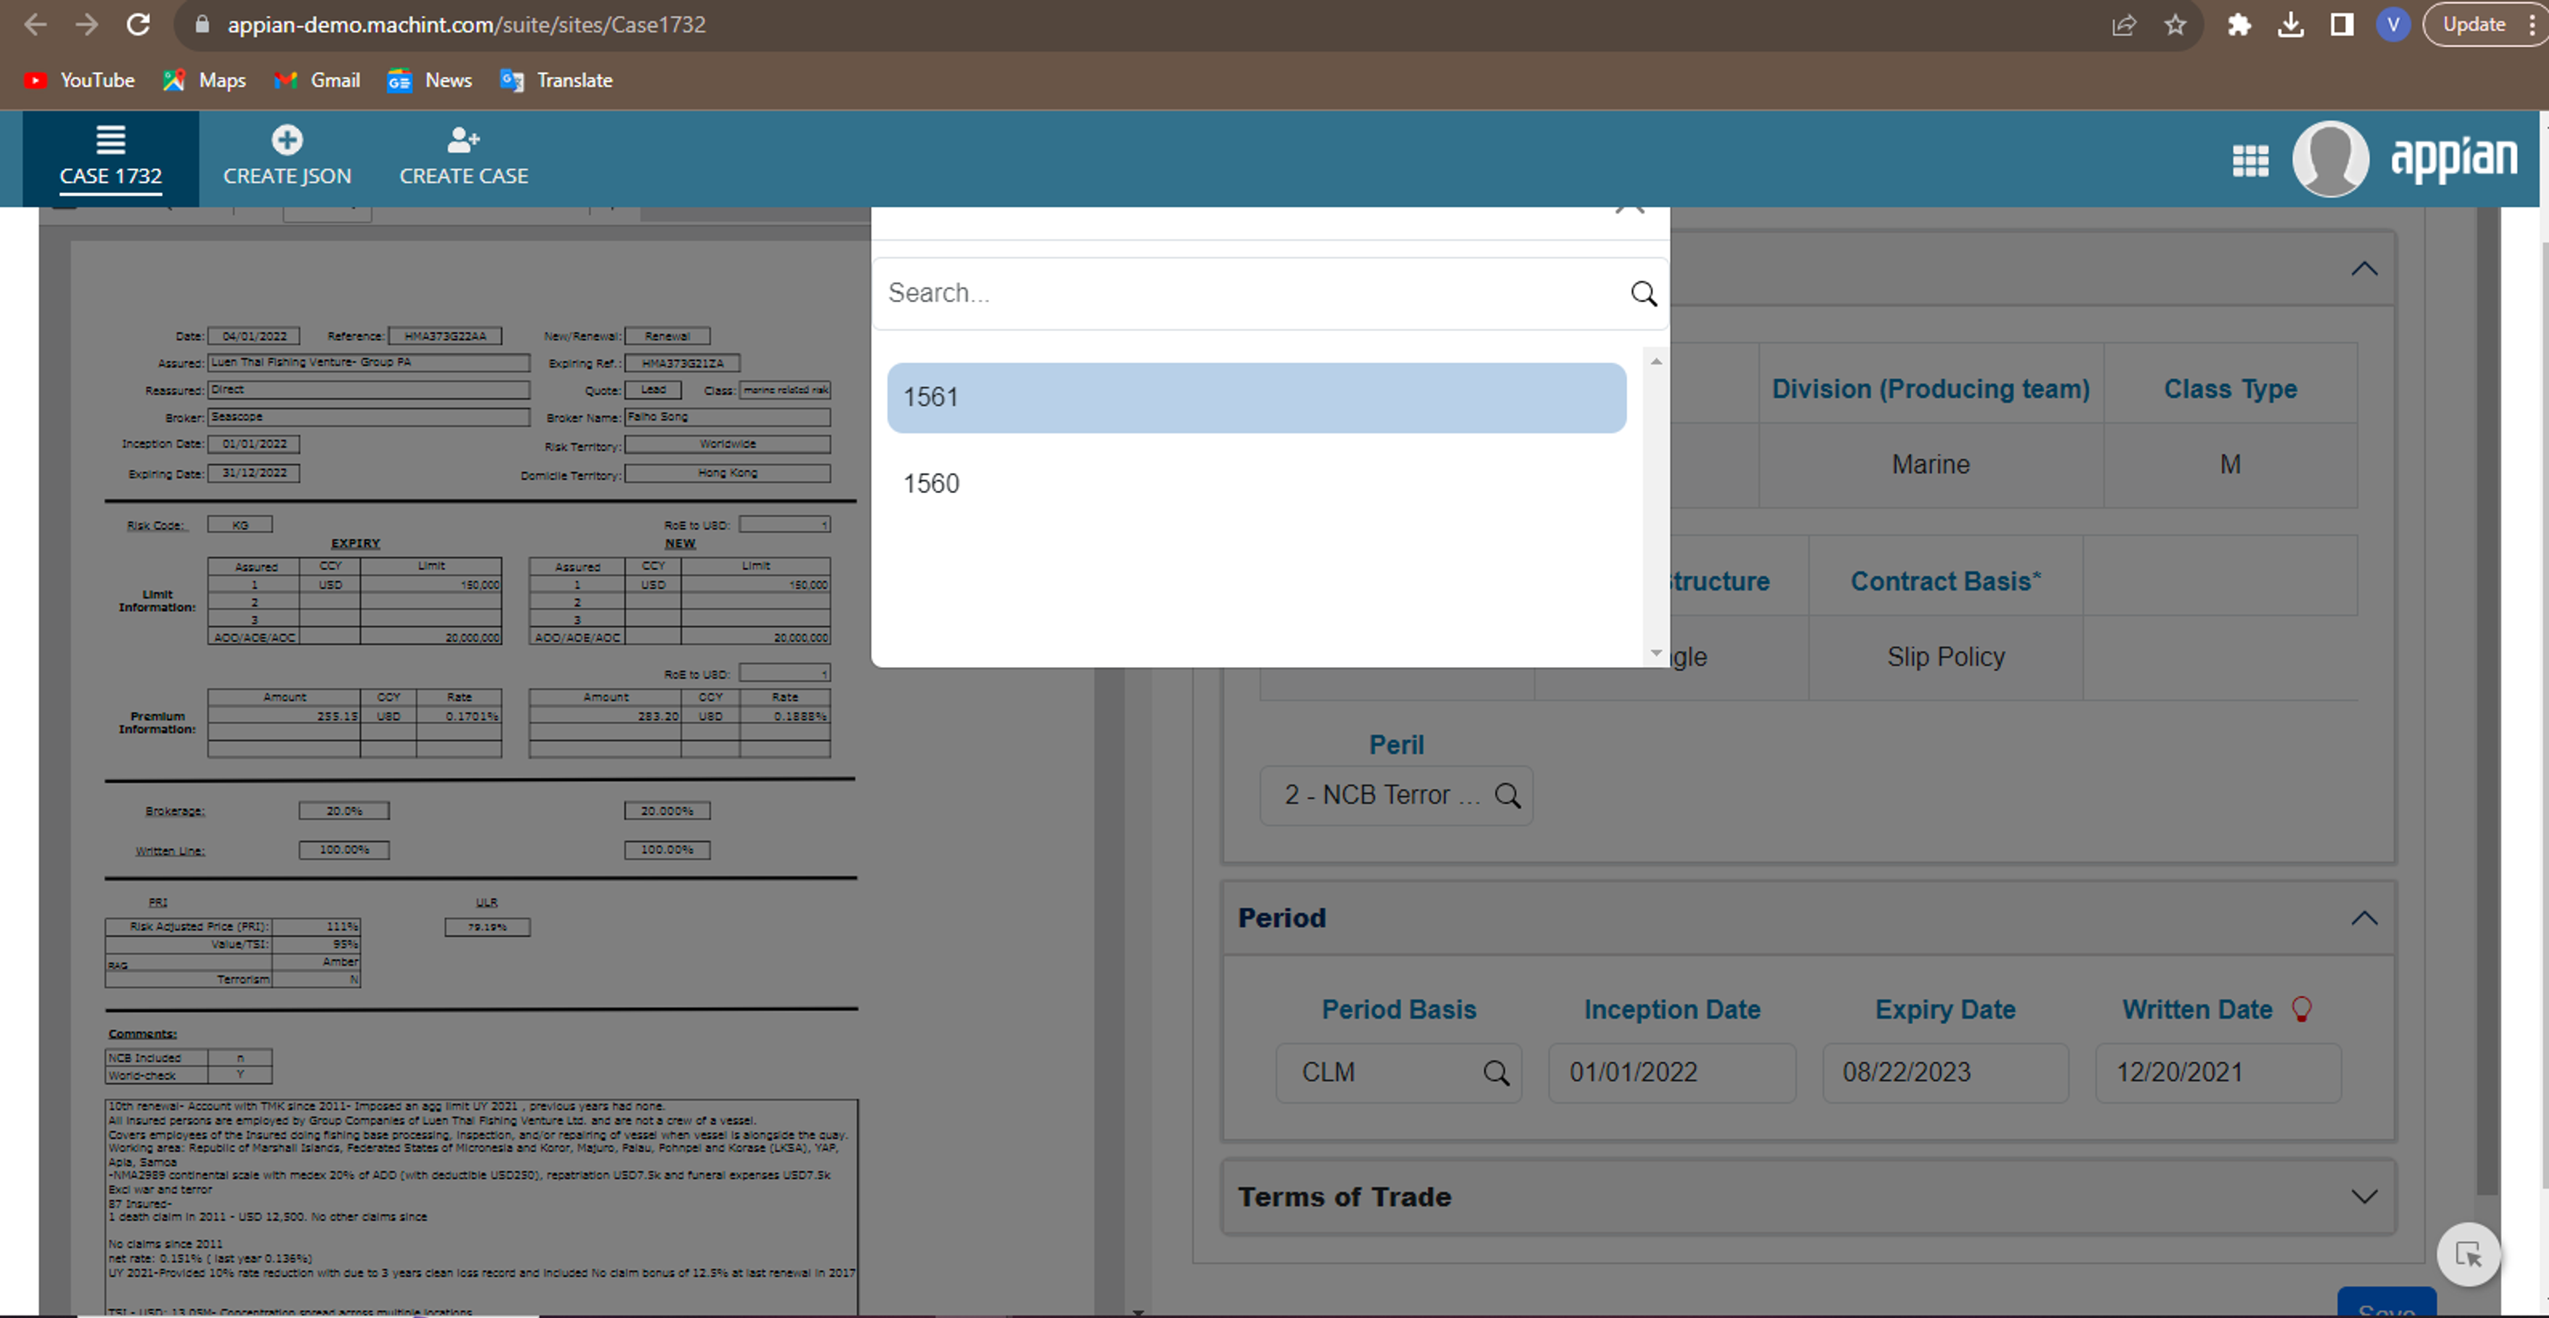Open the Appian apps grid icon
Screen dimensions: 2549x1318
pyautogui.click(x=2250, y=161)
